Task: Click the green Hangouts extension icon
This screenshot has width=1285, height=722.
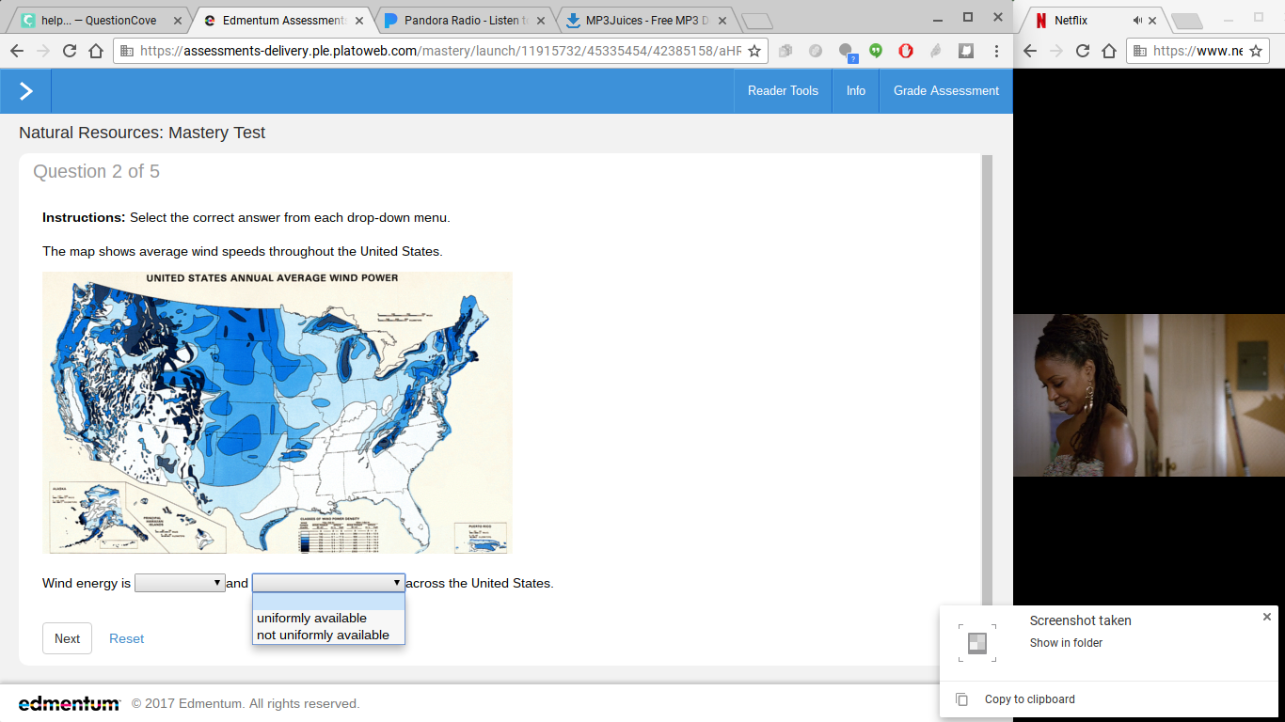Action: coord(876,51)
